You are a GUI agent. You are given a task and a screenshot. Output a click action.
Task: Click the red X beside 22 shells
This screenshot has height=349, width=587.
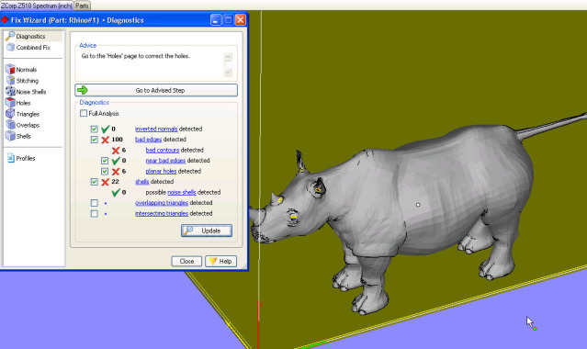click(x=106, y=182)
